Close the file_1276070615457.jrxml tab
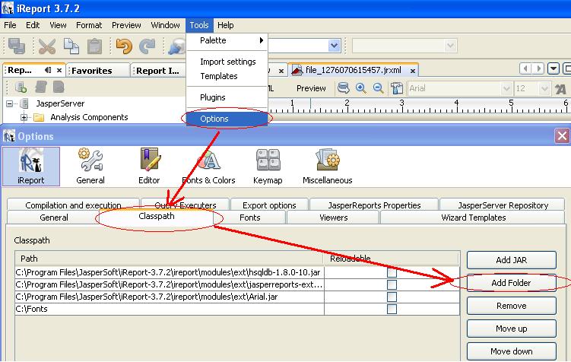The height and width of the screenshot is (362, 571). 412,71
